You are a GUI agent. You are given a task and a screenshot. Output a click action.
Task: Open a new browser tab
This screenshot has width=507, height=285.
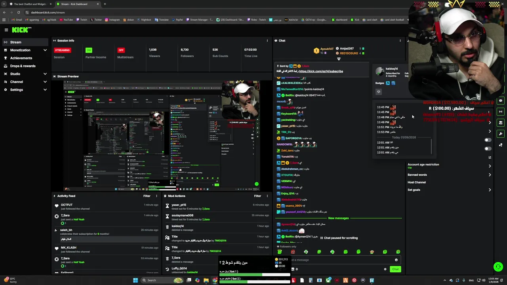click(105, 4)
